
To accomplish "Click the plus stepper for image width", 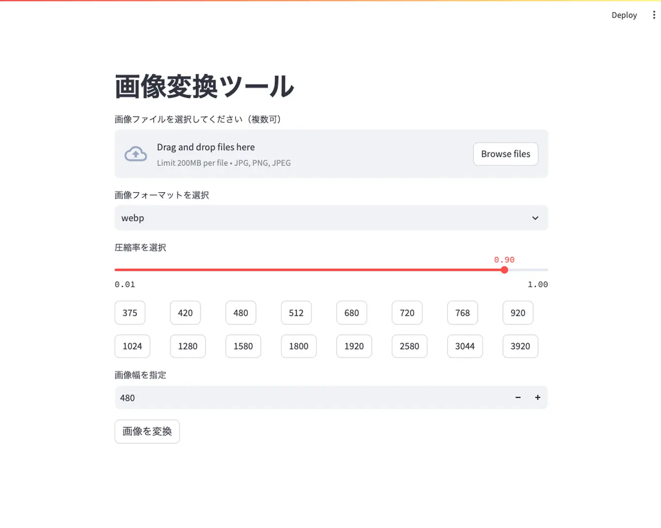I will (538, 398).
